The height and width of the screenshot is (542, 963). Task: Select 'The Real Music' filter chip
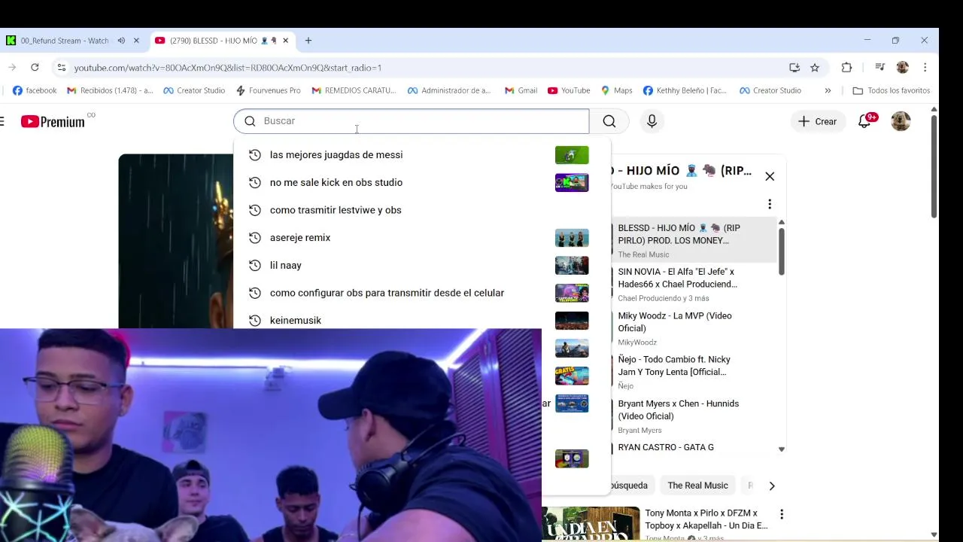pos(697,486)
